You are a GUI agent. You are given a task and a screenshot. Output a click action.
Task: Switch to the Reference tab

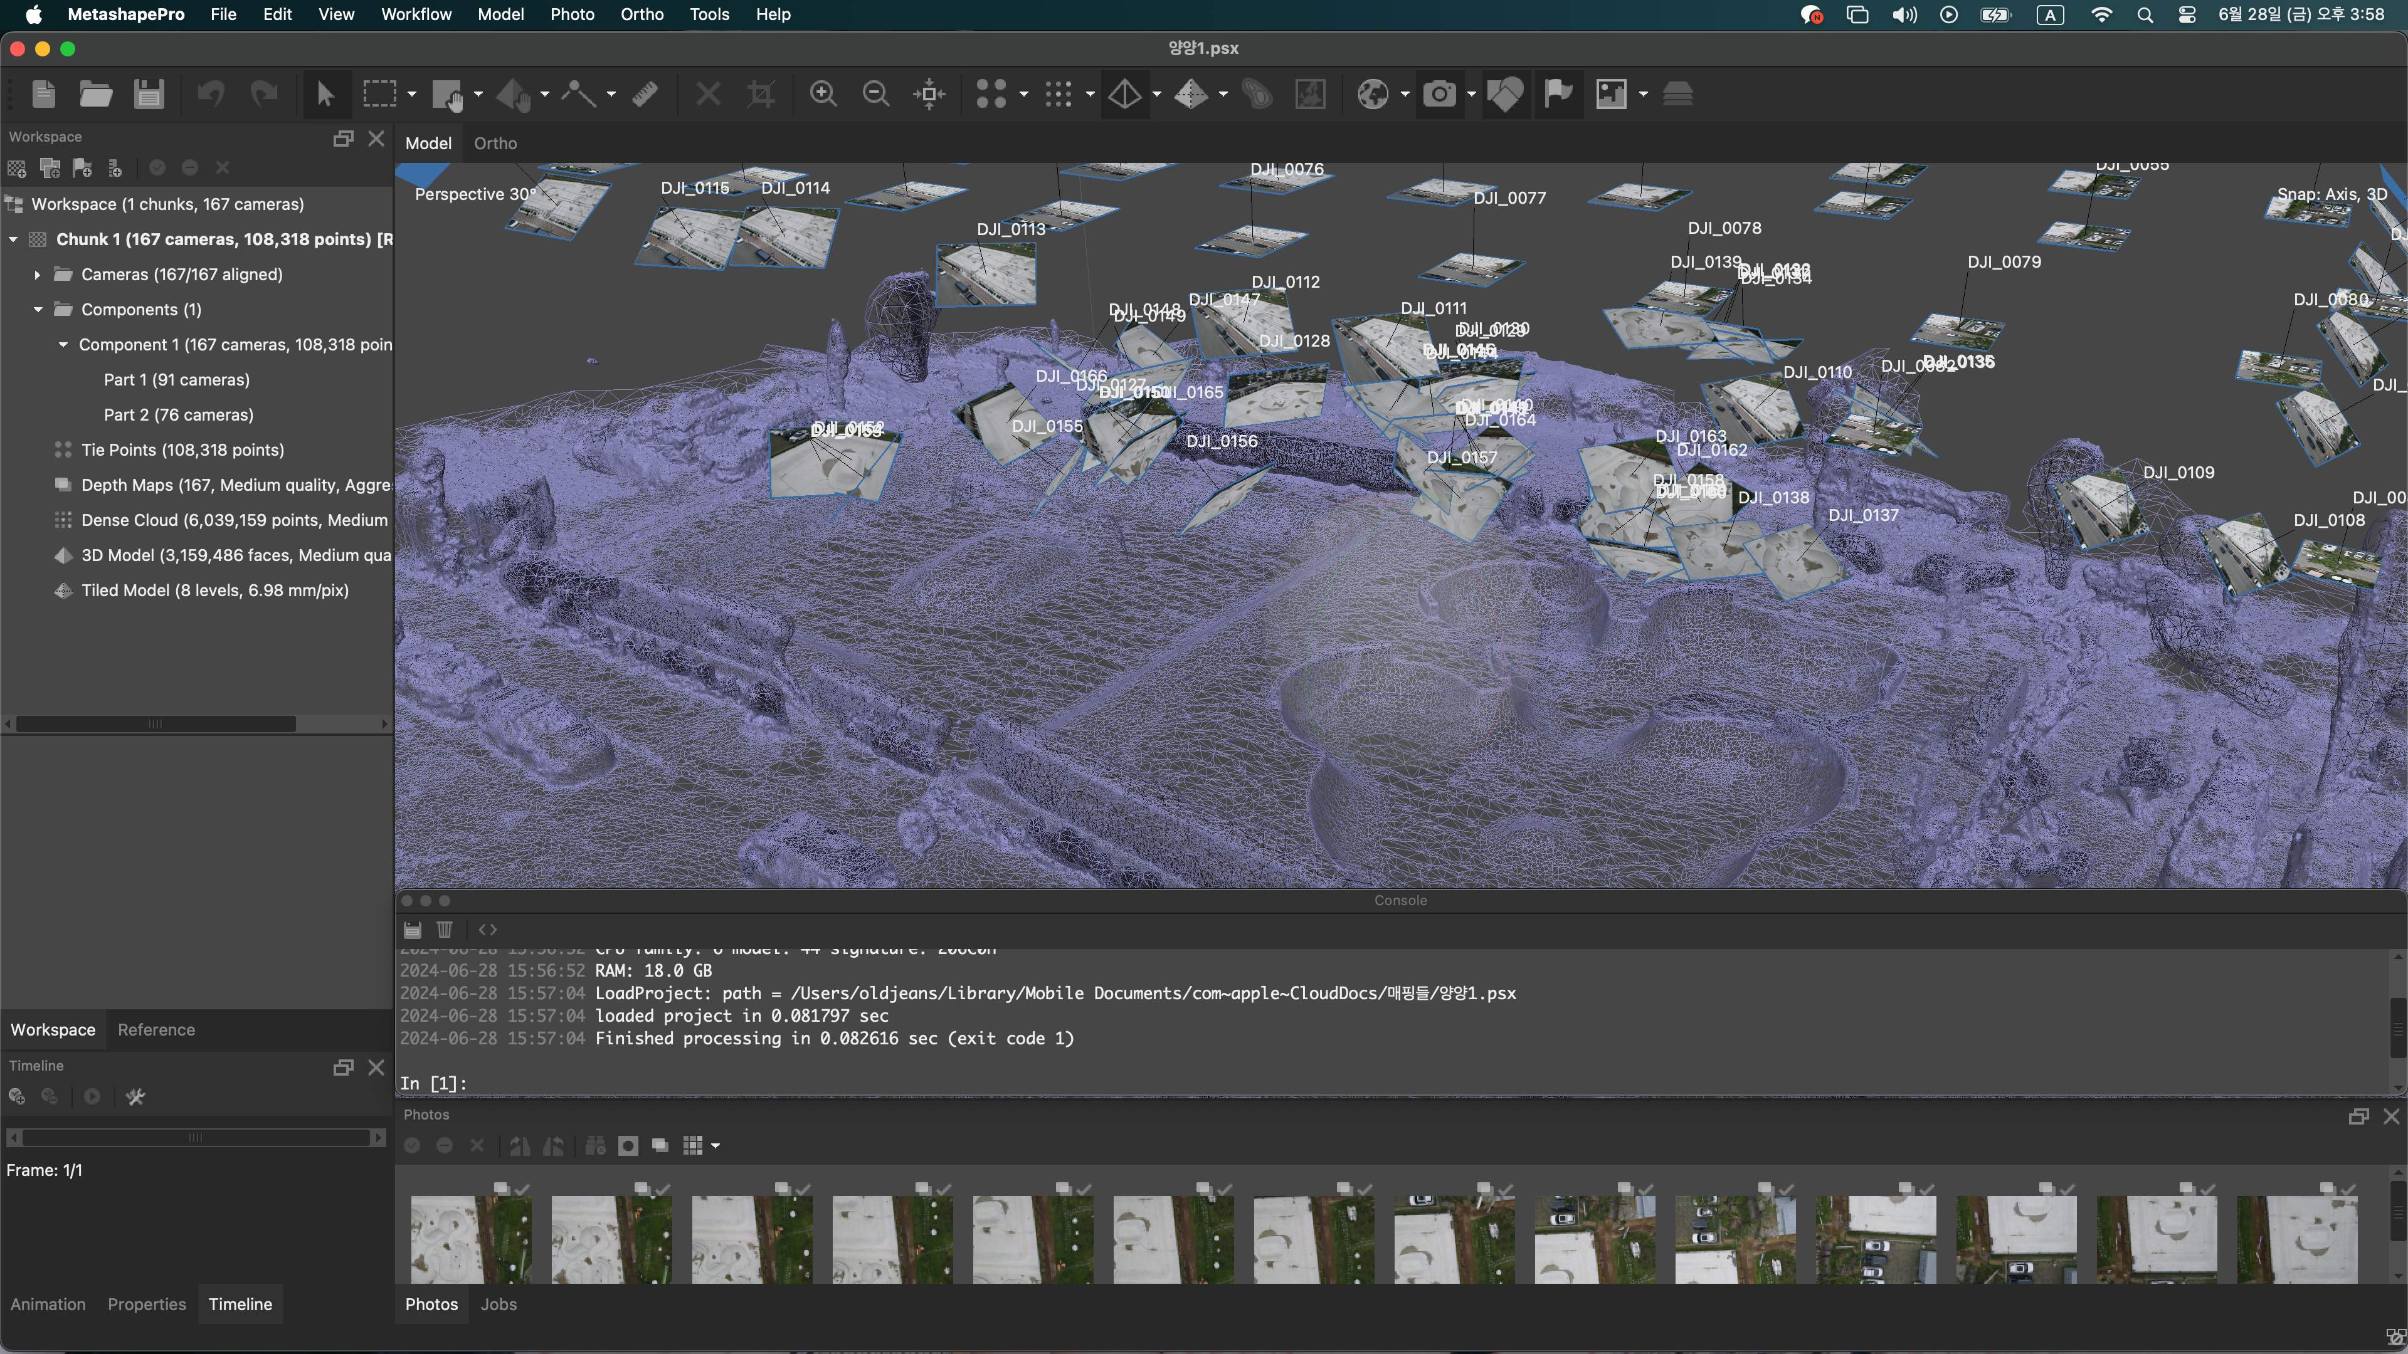(156, 1030)
